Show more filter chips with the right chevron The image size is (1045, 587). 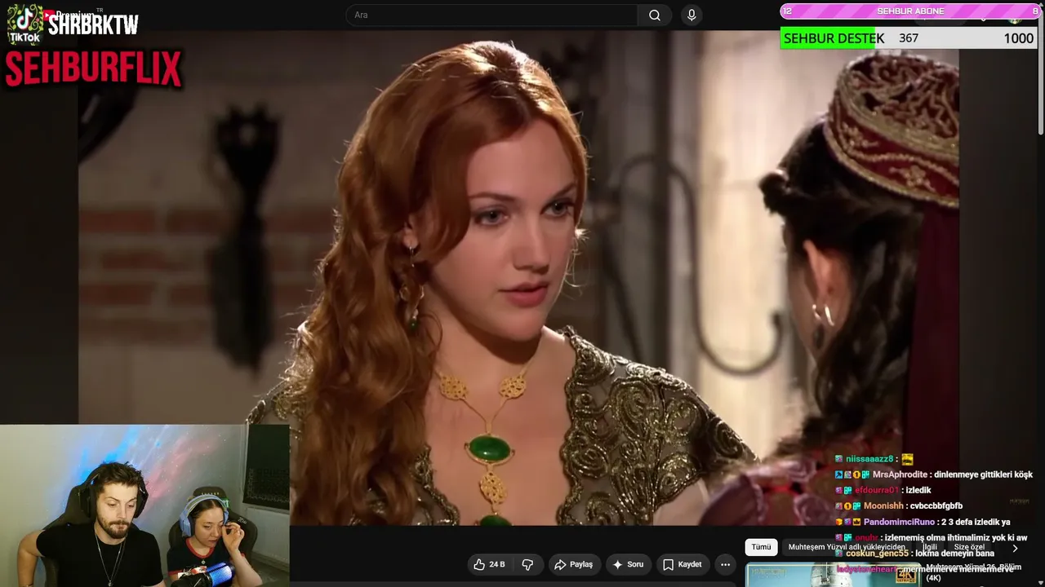(x=1015, y=548)
